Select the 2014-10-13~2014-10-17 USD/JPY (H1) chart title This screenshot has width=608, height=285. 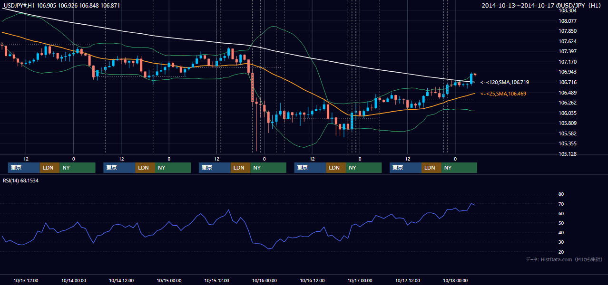click(x=541, y=5)
